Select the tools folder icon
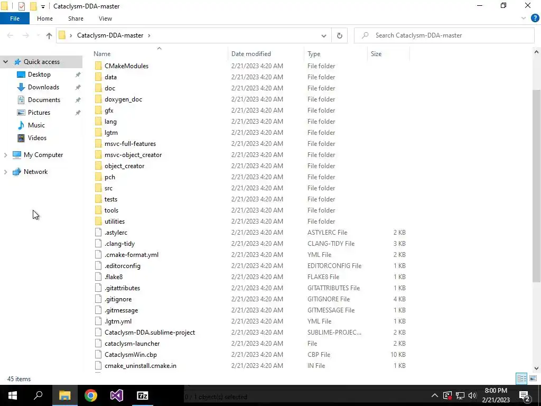This screenshot has width=541, height=406. [98, 210]
